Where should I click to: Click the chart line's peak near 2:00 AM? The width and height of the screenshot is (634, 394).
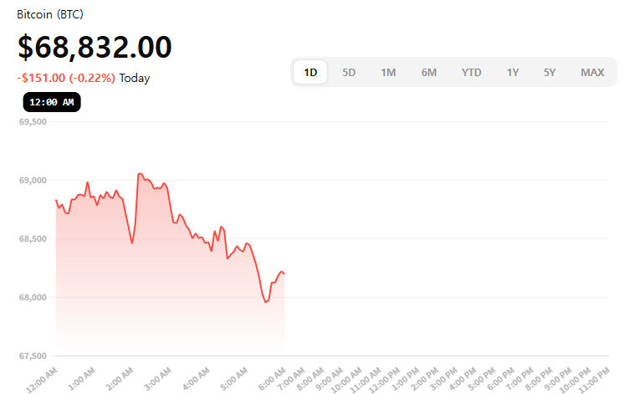[140, 174]
